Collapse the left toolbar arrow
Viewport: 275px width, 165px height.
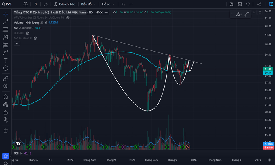click(11, 157)
